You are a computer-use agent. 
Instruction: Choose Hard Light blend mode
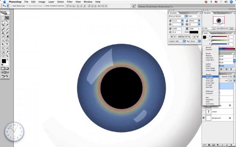click(210, 79)
